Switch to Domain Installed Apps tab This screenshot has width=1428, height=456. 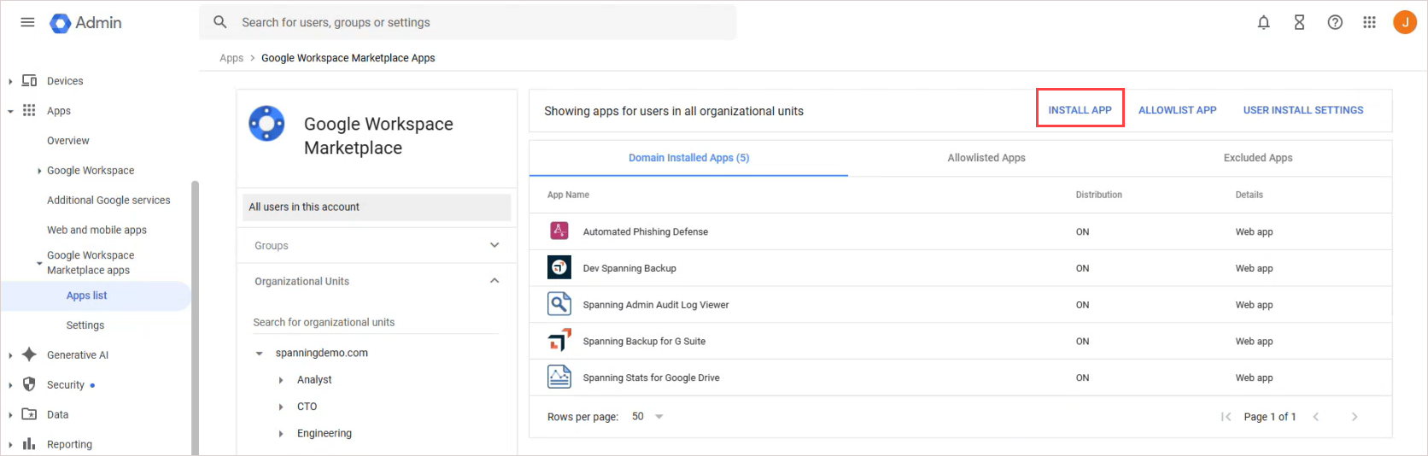(x=688, y=158)
